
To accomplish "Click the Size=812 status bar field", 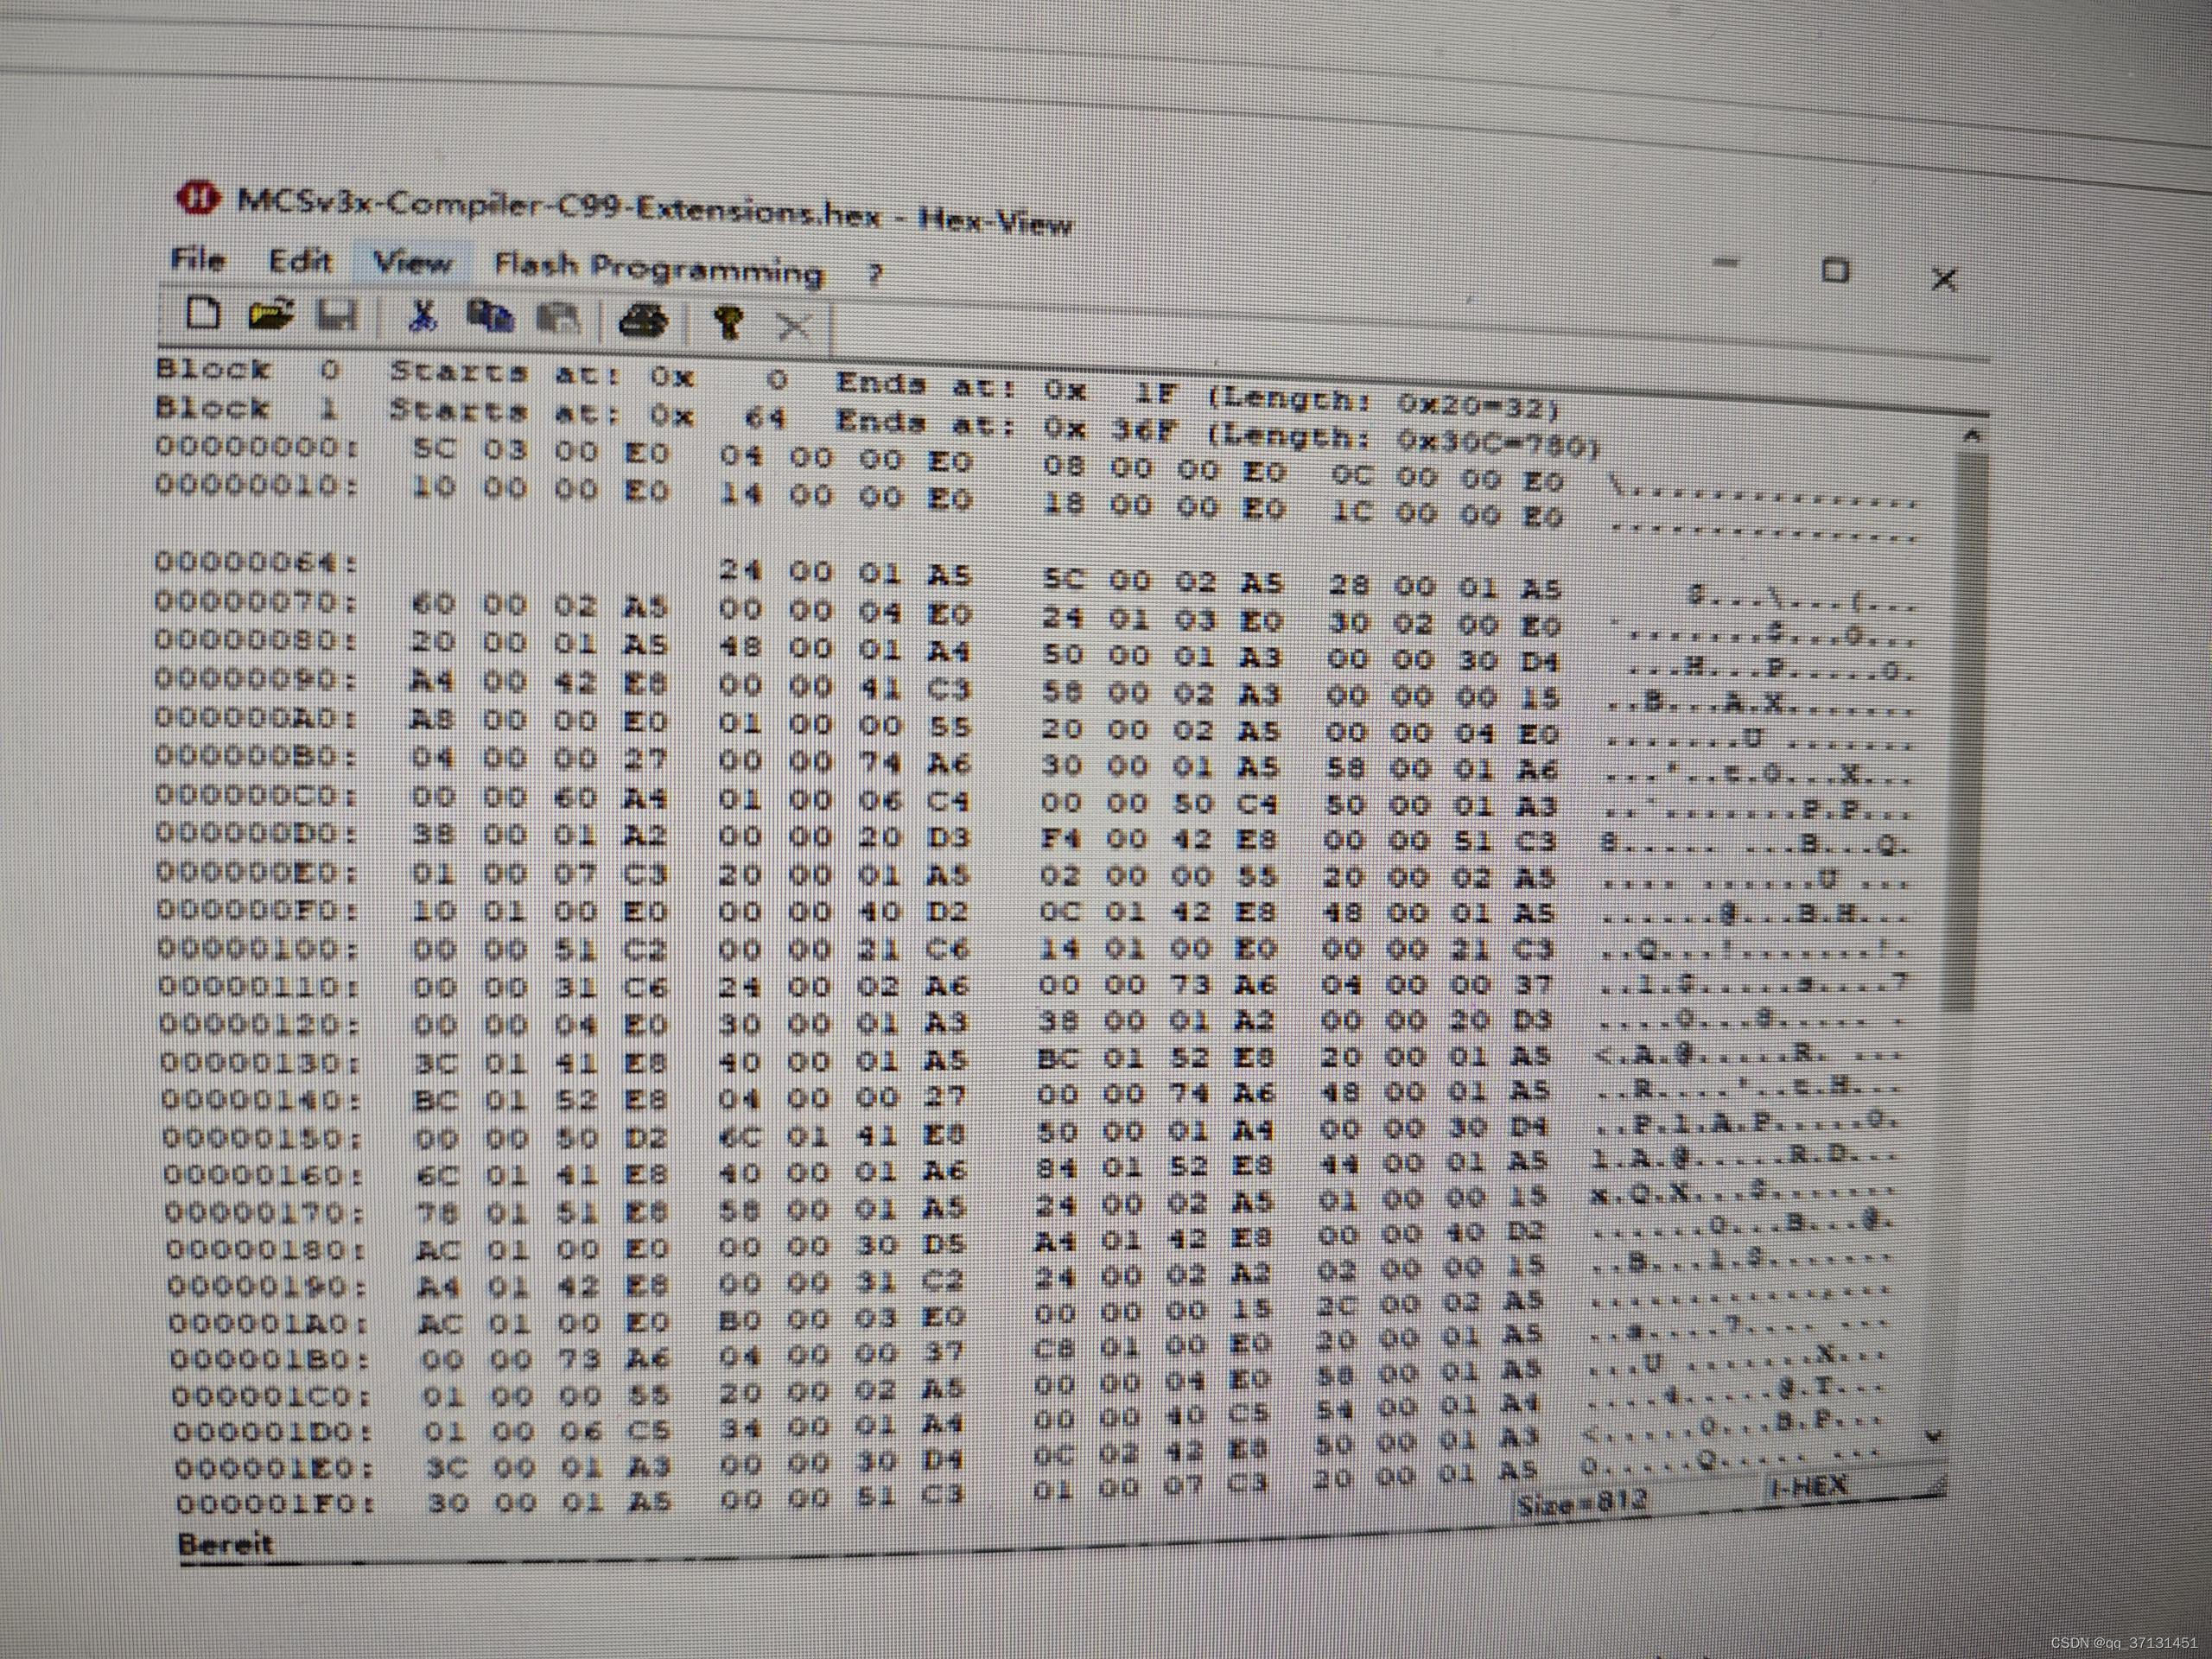I will [1580, 1500].
